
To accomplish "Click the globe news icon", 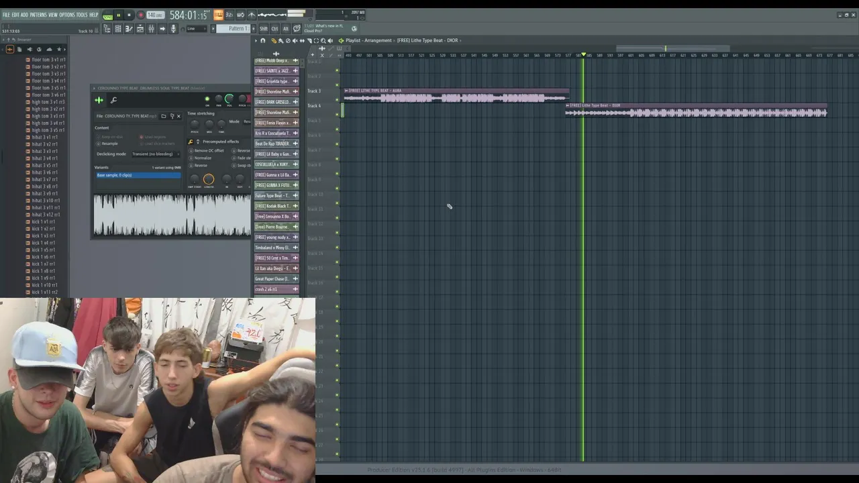I will [354, 29].
